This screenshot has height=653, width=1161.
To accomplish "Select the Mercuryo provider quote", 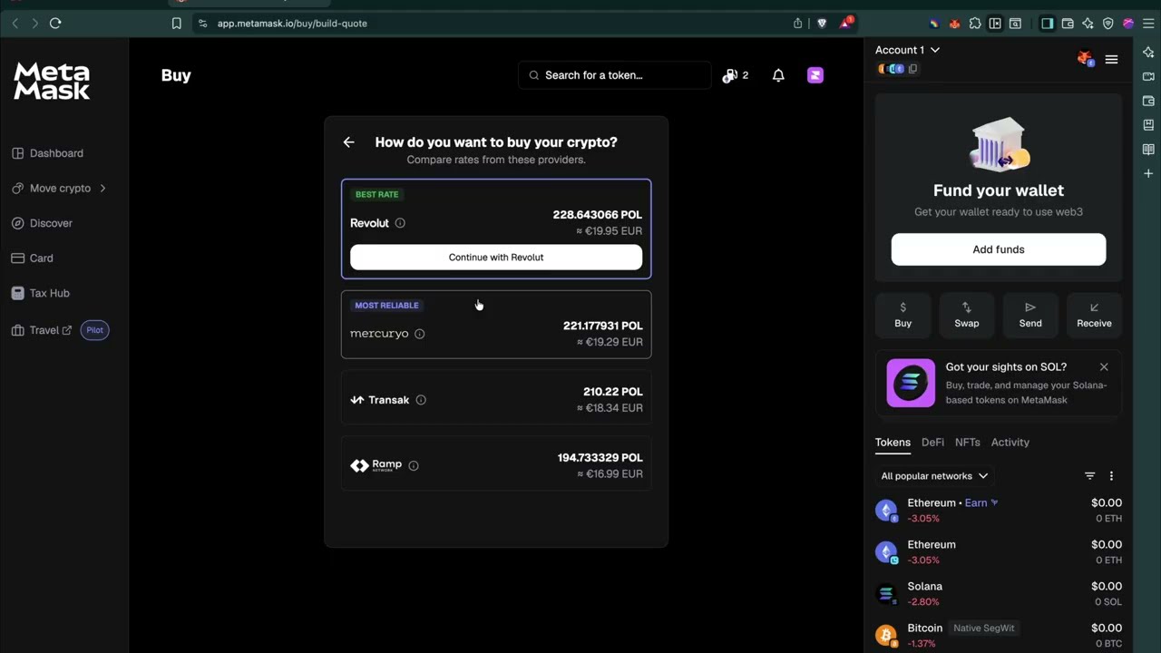I will tap(496, 325).
